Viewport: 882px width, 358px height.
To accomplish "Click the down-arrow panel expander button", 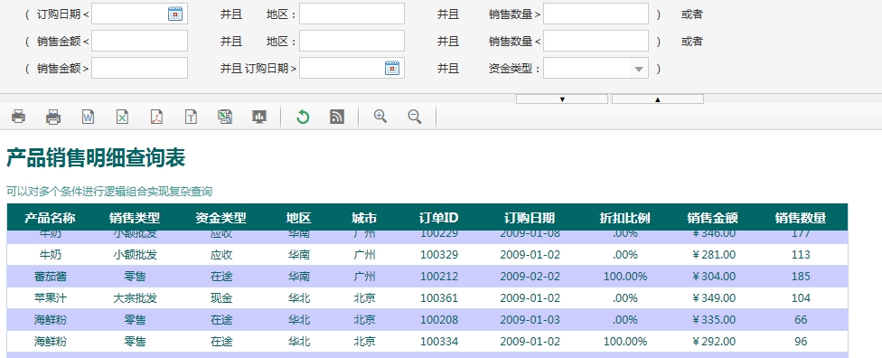I will (x=562, y=99).
